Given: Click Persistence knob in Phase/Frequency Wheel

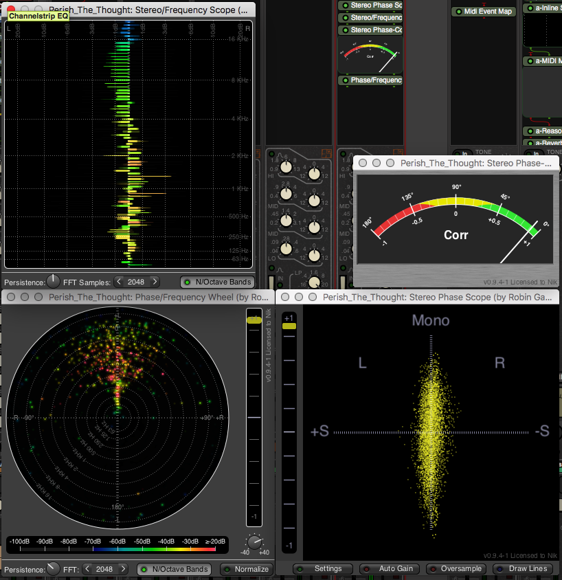Looking at the screenshot, I should point(53,568).
